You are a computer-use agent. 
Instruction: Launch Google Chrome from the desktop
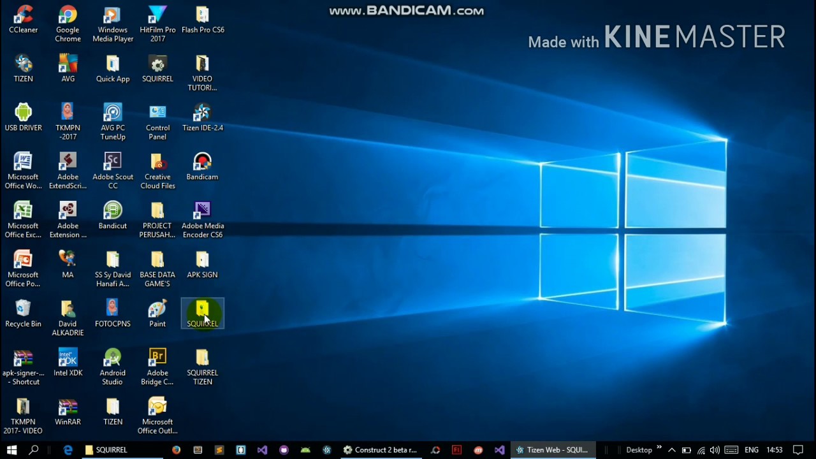click(68, 24)
